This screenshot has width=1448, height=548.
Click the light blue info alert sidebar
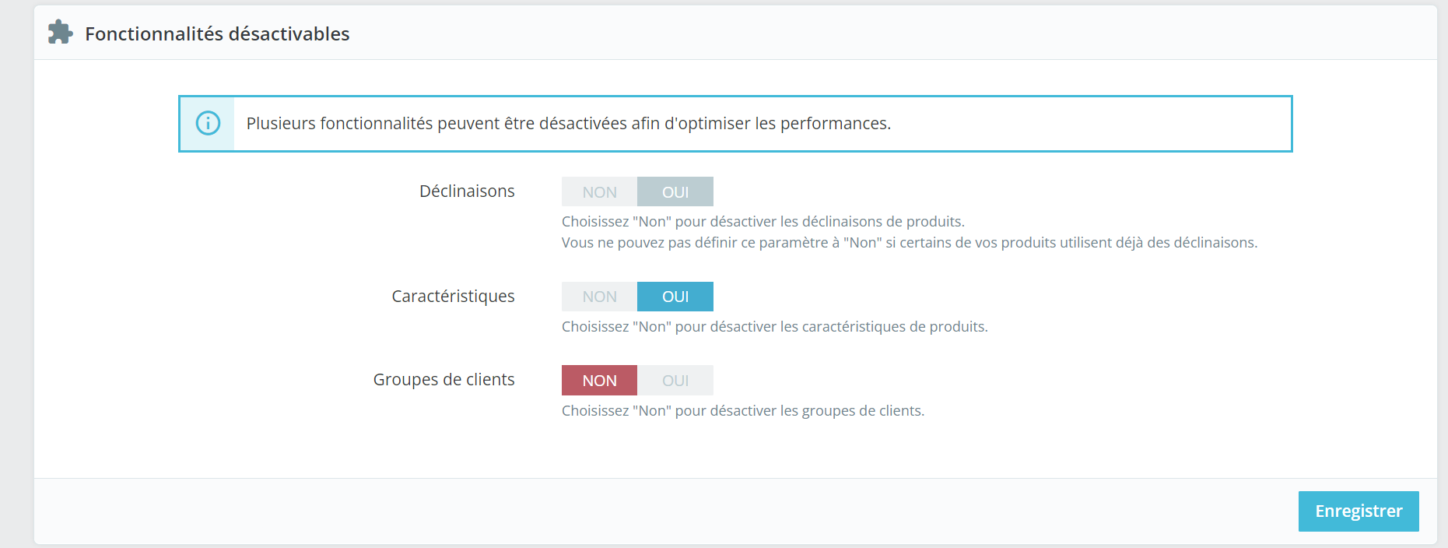pyautogui.click(x=207, y=124)
